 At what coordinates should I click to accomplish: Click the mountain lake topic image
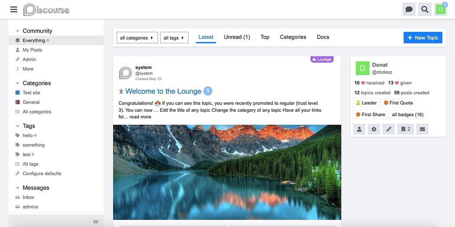[227, 172]
